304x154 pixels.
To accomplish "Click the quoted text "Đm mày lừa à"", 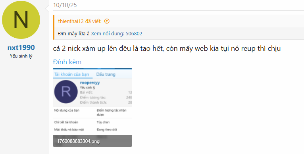I will point(74,34).
